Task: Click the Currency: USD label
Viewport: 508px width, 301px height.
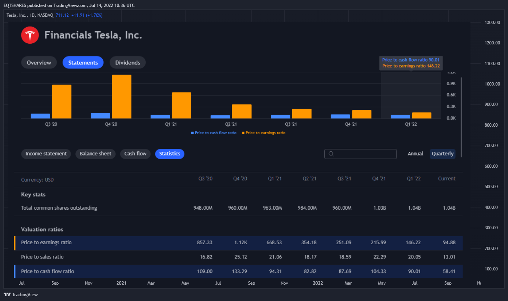Action: [38, 180]
